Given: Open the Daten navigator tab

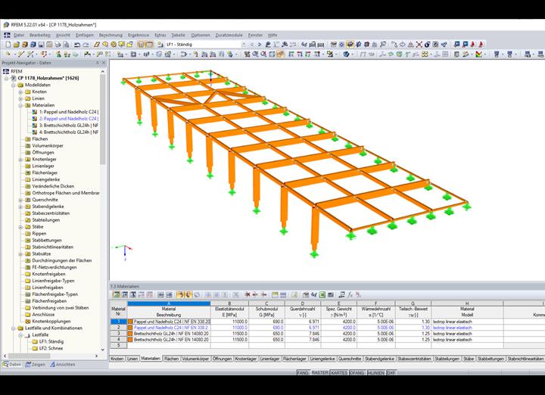Looking at the screenshot, I should coord(12,365).
